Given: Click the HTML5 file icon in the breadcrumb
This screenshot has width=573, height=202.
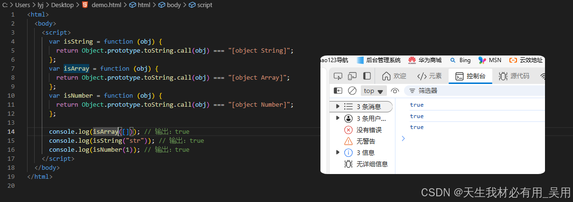Looking at the screenshot, I should coord(85,5).
